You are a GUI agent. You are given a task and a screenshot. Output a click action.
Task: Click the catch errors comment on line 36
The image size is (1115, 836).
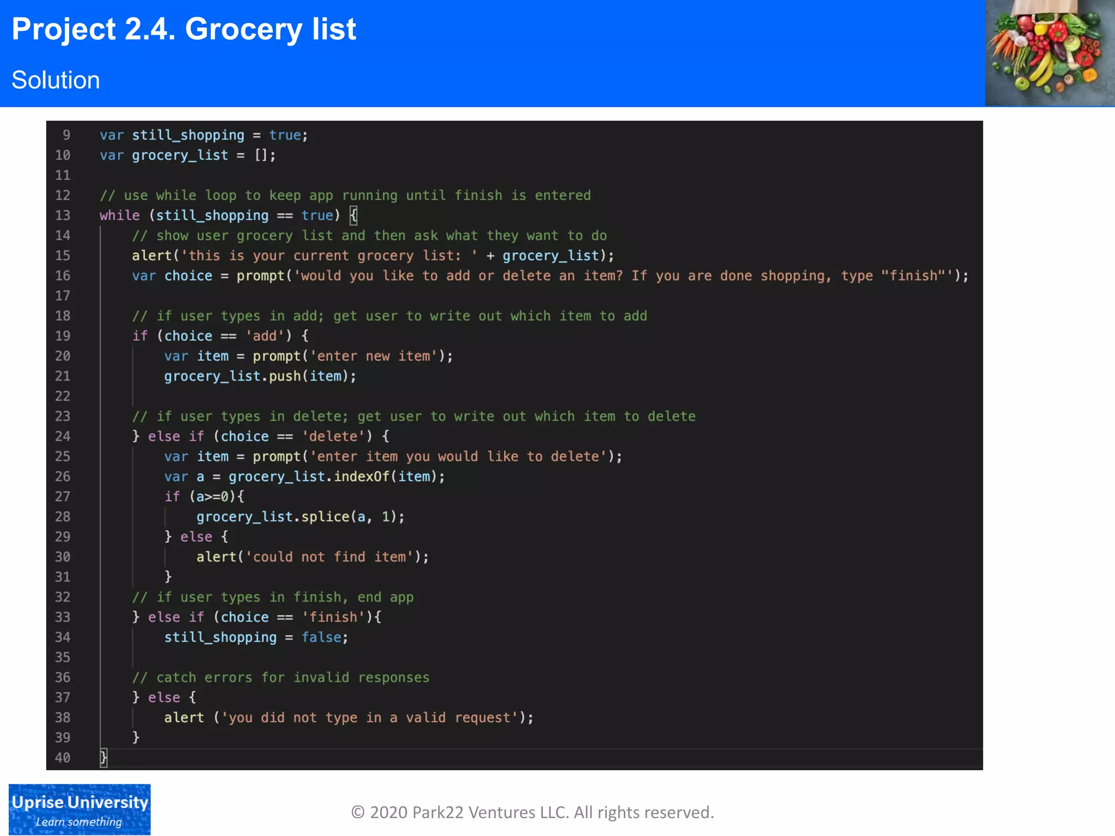coord(280,678)
